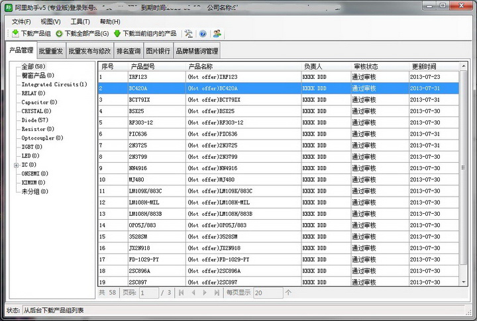The width and height of the screenshot is (477, 321).
Task: Click the user account icon in toolbar
Action: pyautogui.click(x=217, y=34)
